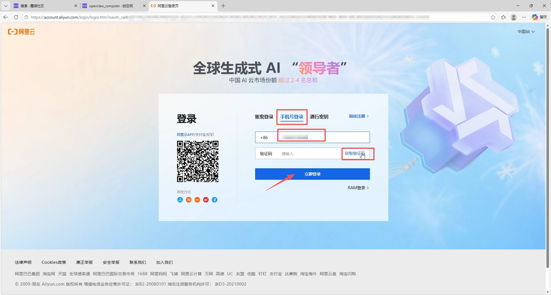Open the Copilot 聊天 button

(540, 17)
